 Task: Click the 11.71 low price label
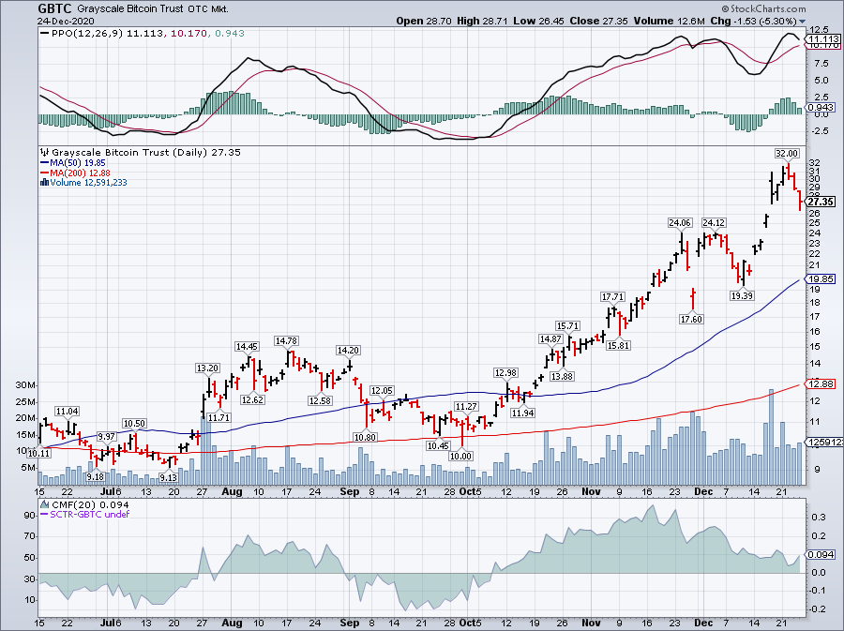[x=219, y=417]
